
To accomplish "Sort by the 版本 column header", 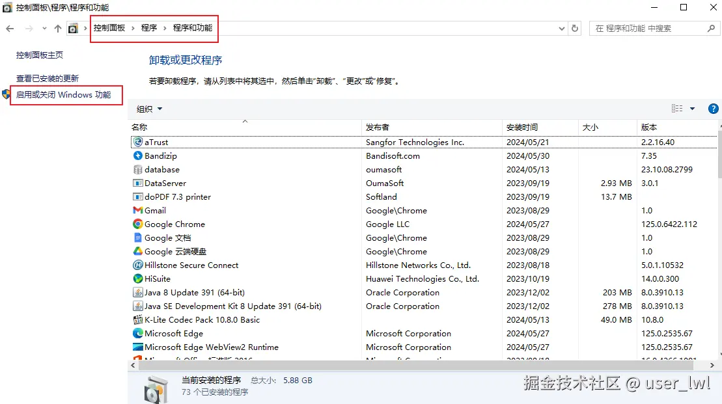I will (677, 128).
